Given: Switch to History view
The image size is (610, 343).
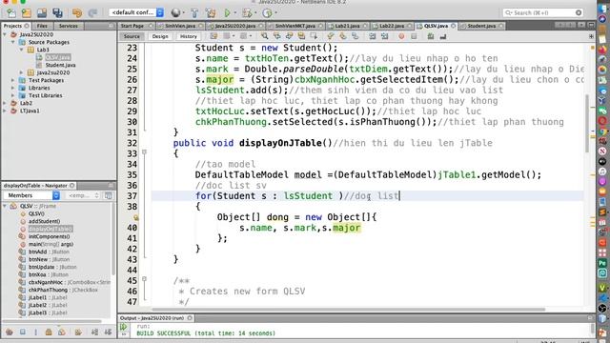Looking at the screenshot, I should [x=189, y=36].
